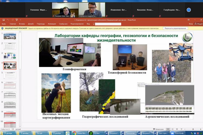The image size is (203, 135).
Task: Start slideshow from beginning toolbar icon
Action: coord(17,20)
